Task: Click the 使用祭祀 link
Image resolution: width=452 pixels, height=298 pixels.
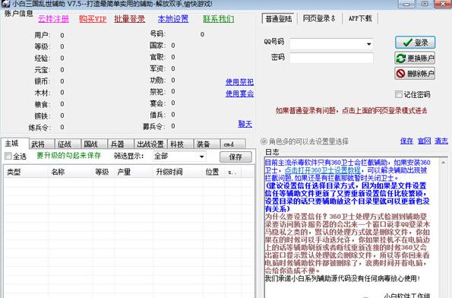Action: tap(239, 82)
